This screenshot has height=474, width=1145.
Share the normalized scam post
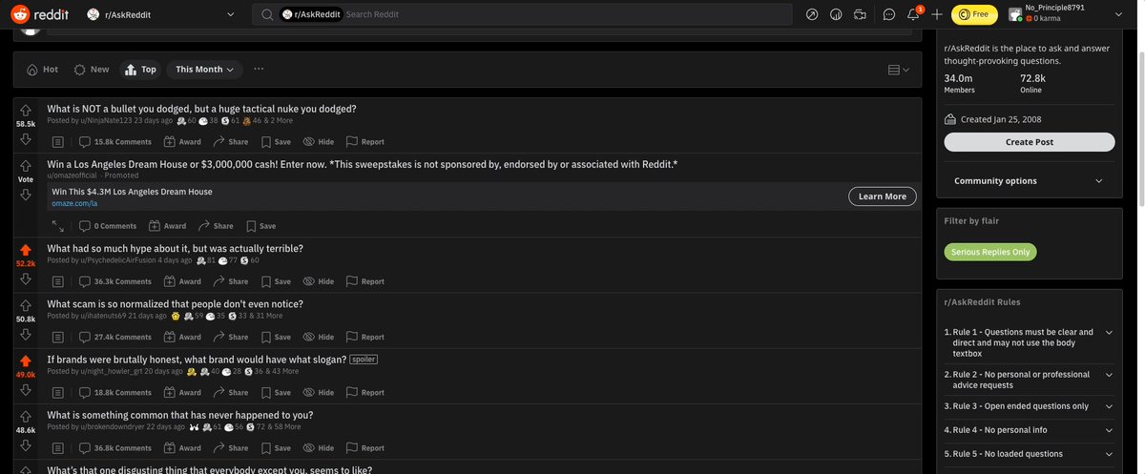230,337
